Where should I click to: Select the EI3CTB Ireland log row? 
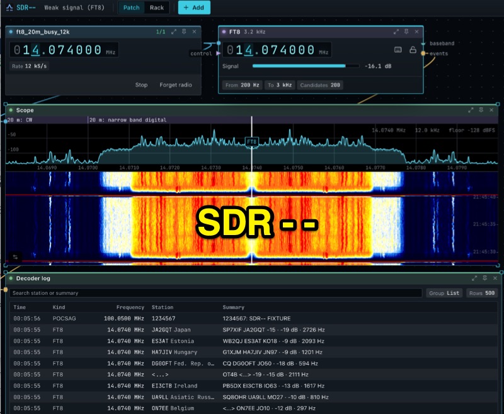253,386
